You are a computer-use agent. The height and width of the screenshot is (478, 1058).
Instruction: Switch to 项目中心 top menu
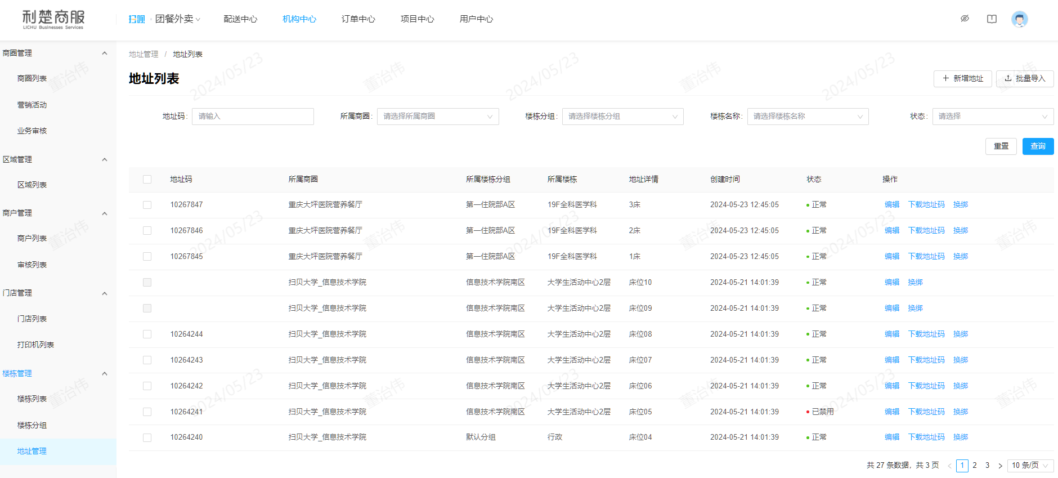[x=418, y=19]
